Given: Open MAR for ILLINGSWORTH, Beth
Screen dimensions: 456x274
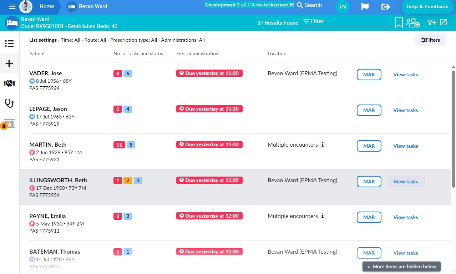Looking at the screenshot, I should point(369,182).
